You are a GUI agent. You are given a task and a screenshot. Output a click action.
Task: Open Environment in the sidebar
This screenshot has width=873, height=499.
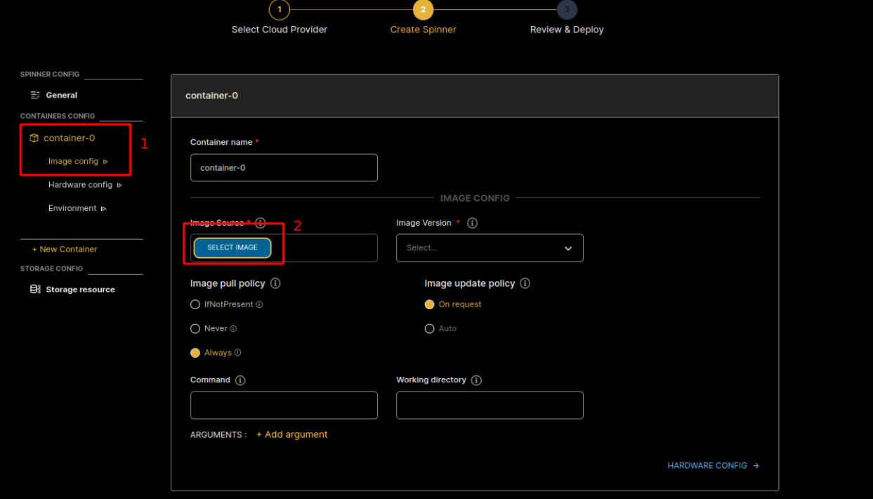click(72, 209)
